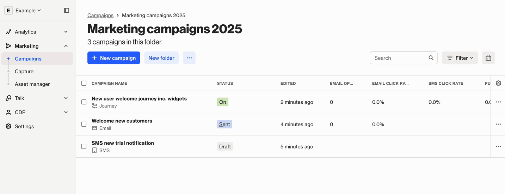Viewport: 505px width, 194px height.
Task: Click the CDP person icon
Action: [8, 112]
